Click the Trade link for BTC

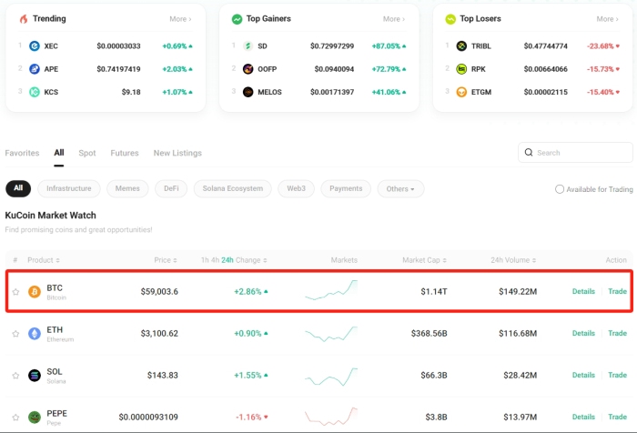617,292
